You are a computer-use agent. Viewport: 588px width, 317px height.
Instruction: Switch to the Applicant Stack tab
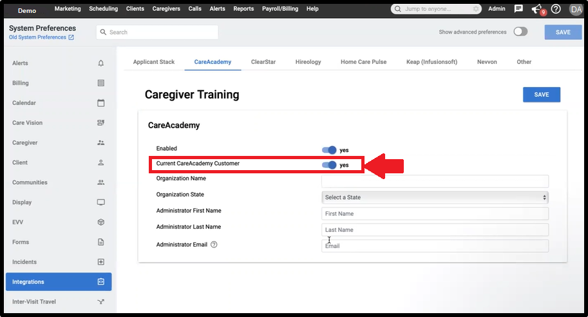pos(154,62)
